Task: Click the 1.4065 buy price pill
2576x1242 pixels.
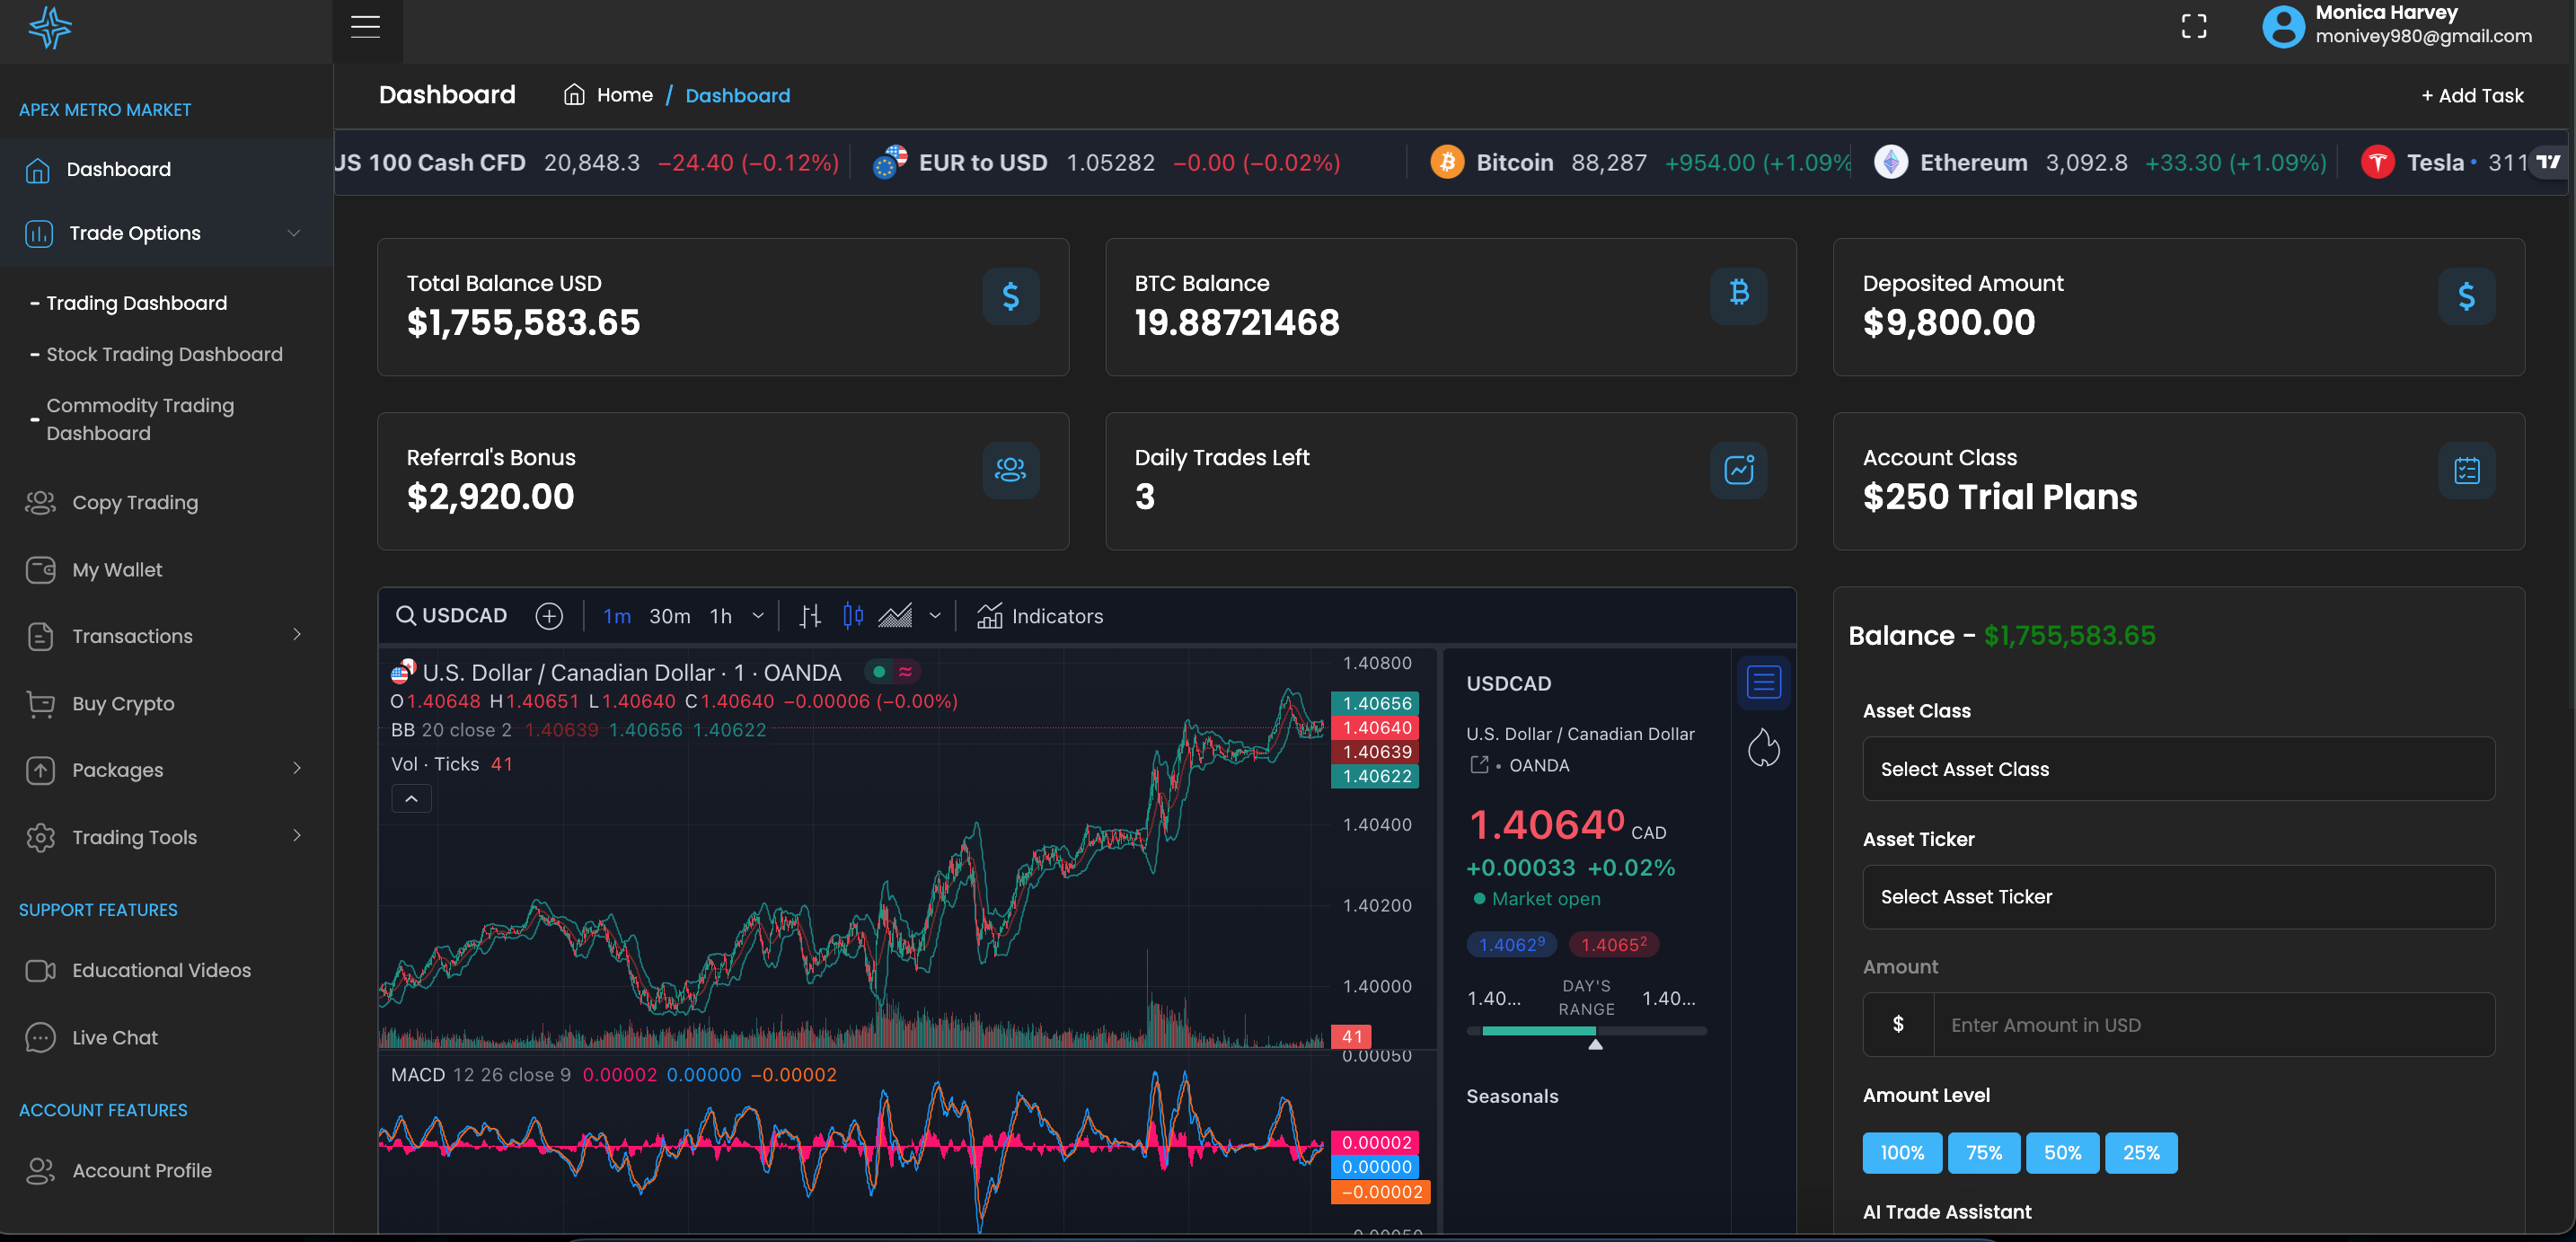Action: click(1613, 944)
